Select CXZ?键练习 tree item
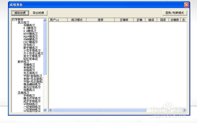 (31, 42)
